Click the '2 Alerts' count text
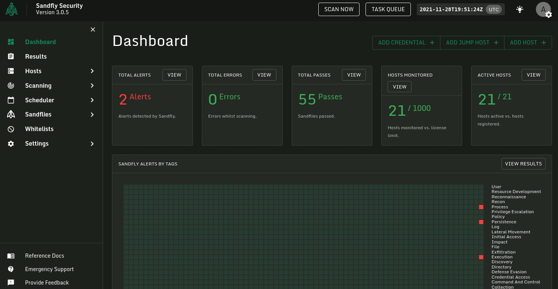The height and width of the screenshot is (289, 558). 135,99
